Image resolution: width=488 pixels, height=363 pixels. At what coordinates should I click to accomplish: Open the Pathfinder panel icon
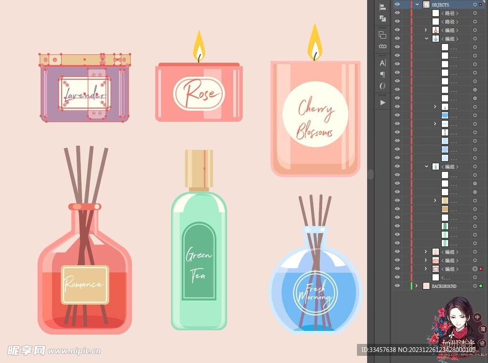[383, 19]
